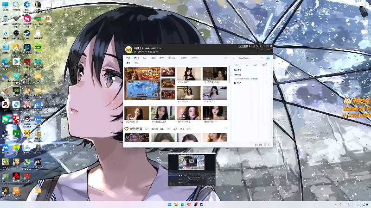Viewport: 371px width, 208px height.
Task: Click the blue link text in YY's right panel
Action: 254,79
